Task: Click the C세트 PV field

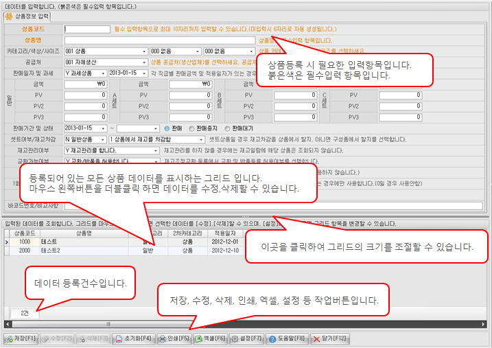Action: point(400,95)
